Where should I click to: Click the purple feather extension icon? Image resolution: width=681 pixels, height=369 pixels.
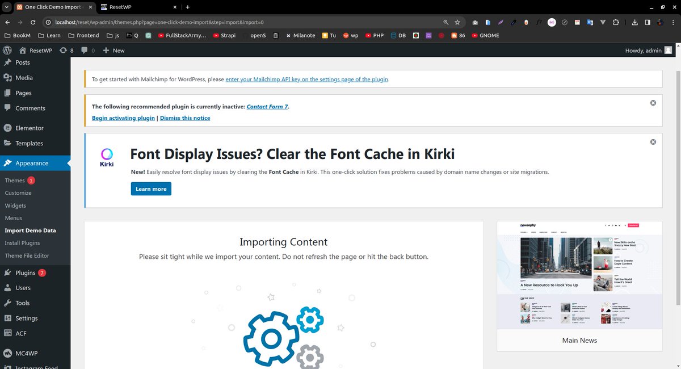[x=501, y=22]
